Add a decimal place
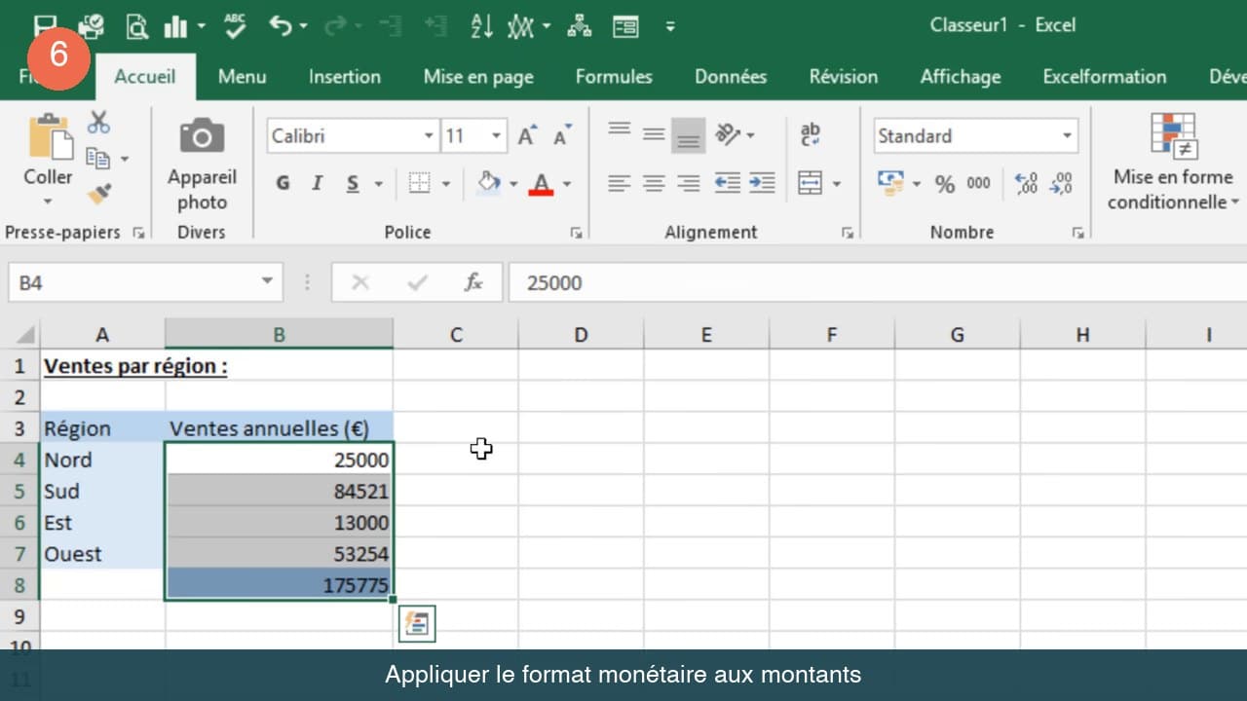 pos(1026,183)
